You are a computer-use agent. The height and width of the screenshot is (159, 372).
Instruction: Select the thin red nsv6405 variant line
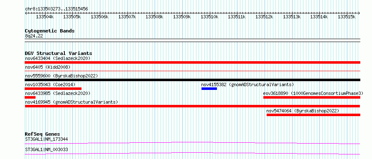[x=193, y=71]
